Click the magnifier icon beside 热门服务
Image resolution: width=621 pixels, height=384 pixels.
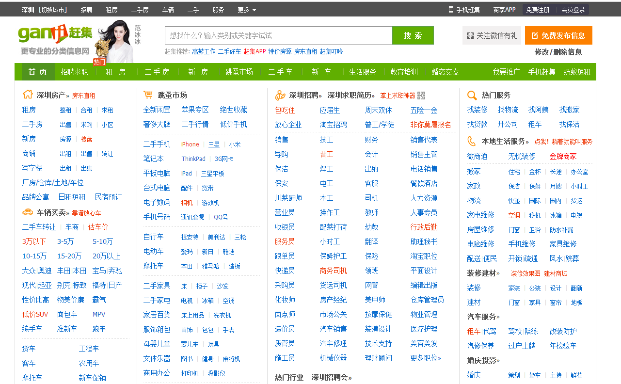(472, 95)
